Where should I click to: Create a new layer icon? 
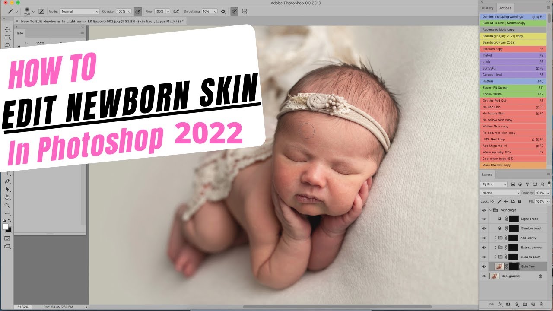533,305
